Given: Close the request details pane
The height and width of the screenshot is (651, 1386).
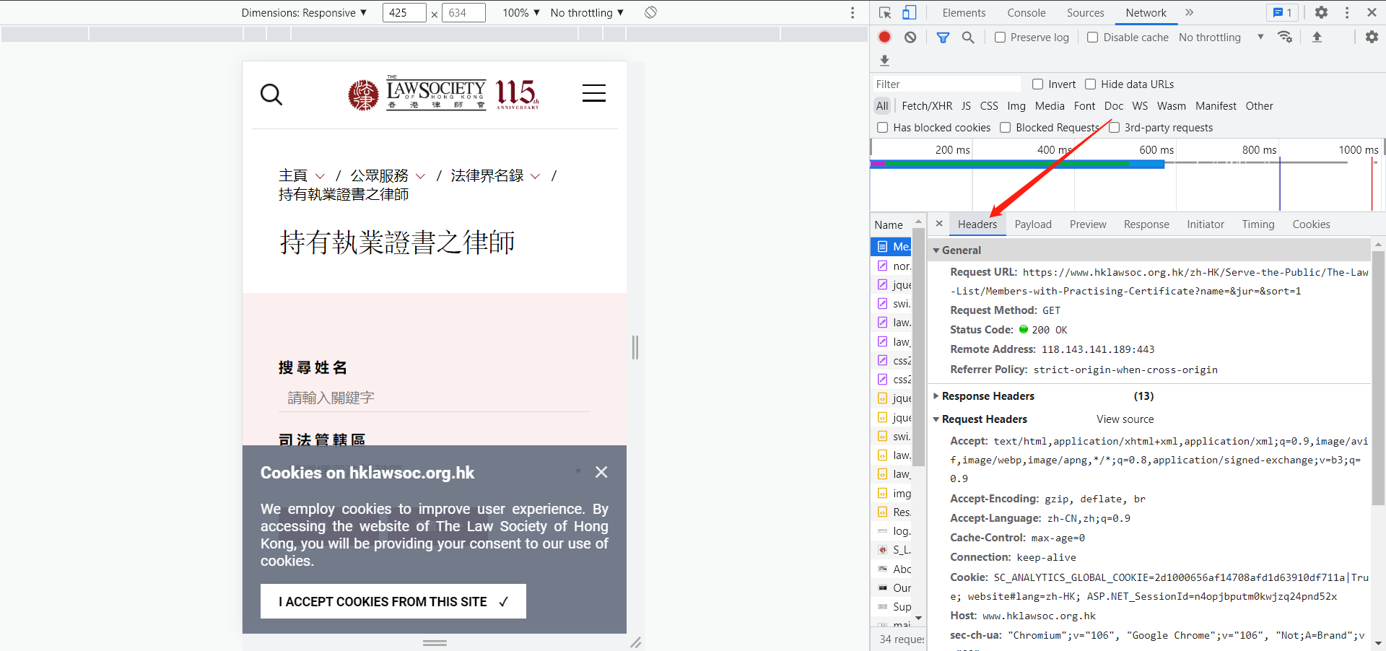Looking at the screenshot, I should (939, 224).
